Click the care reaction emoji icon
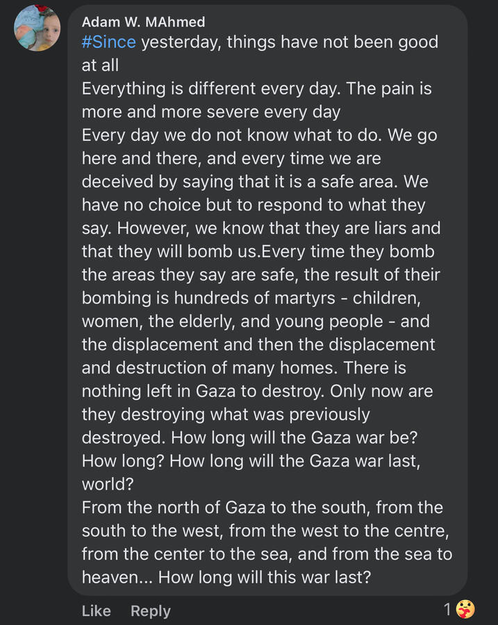The image size is (498, 625). click(x=465, y=610)
